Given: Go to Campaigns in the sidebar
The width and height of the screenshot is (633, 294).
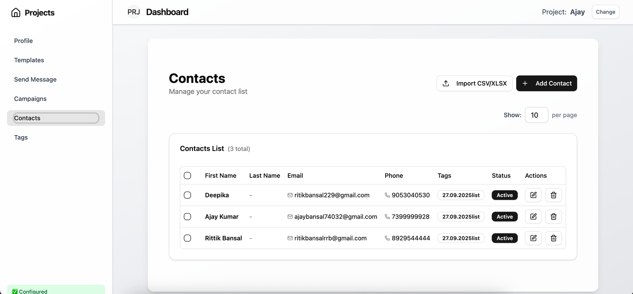Looking at the screenshot, I should point(30,99).
